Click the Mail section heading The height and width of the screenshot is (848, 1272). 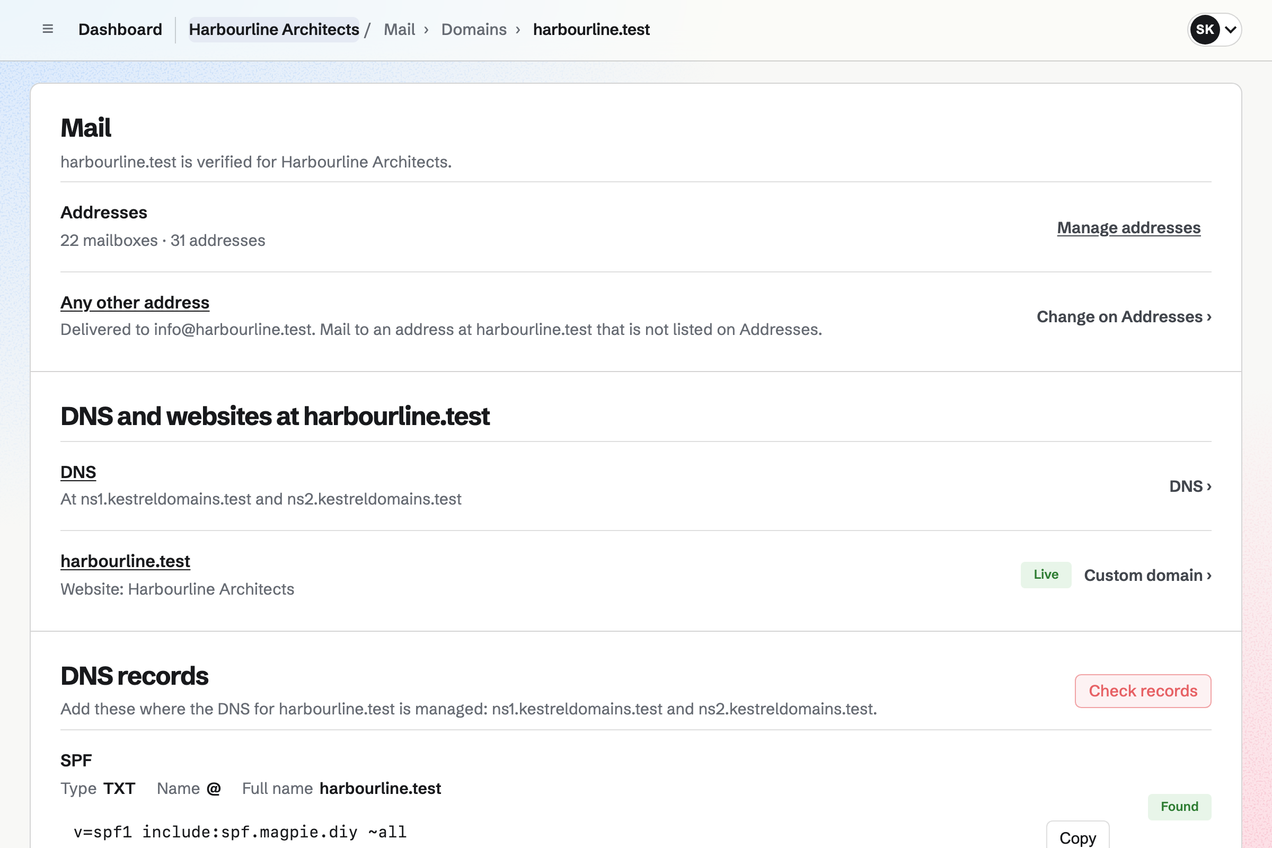(x=86, y=128)
